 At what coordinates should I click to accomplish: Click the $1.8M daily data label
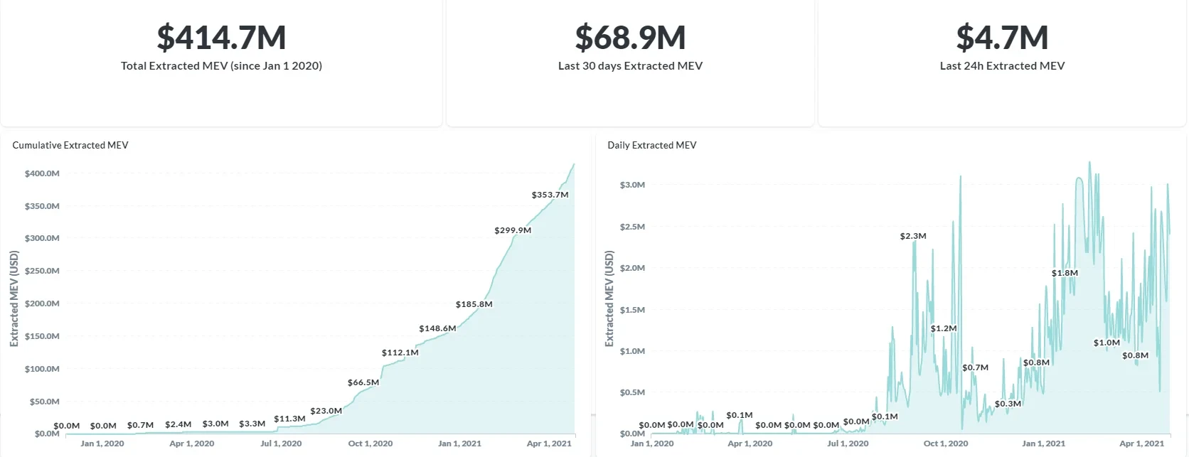point(1065,273)
